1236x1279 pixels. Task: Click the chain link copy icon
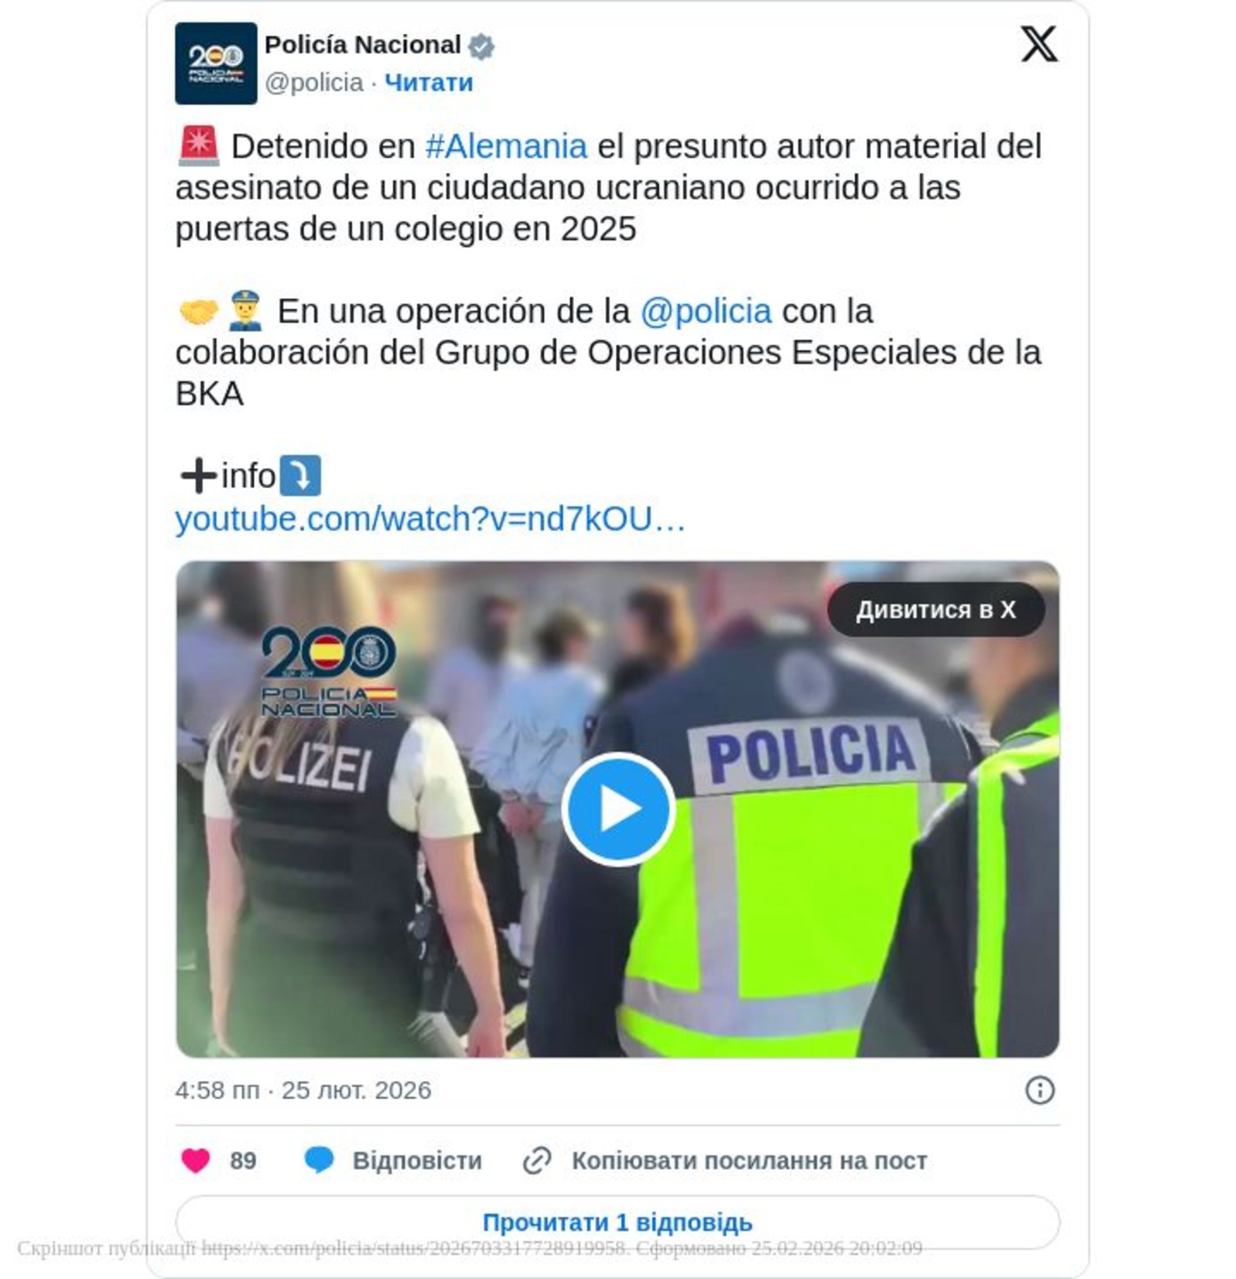point(537,1161)
